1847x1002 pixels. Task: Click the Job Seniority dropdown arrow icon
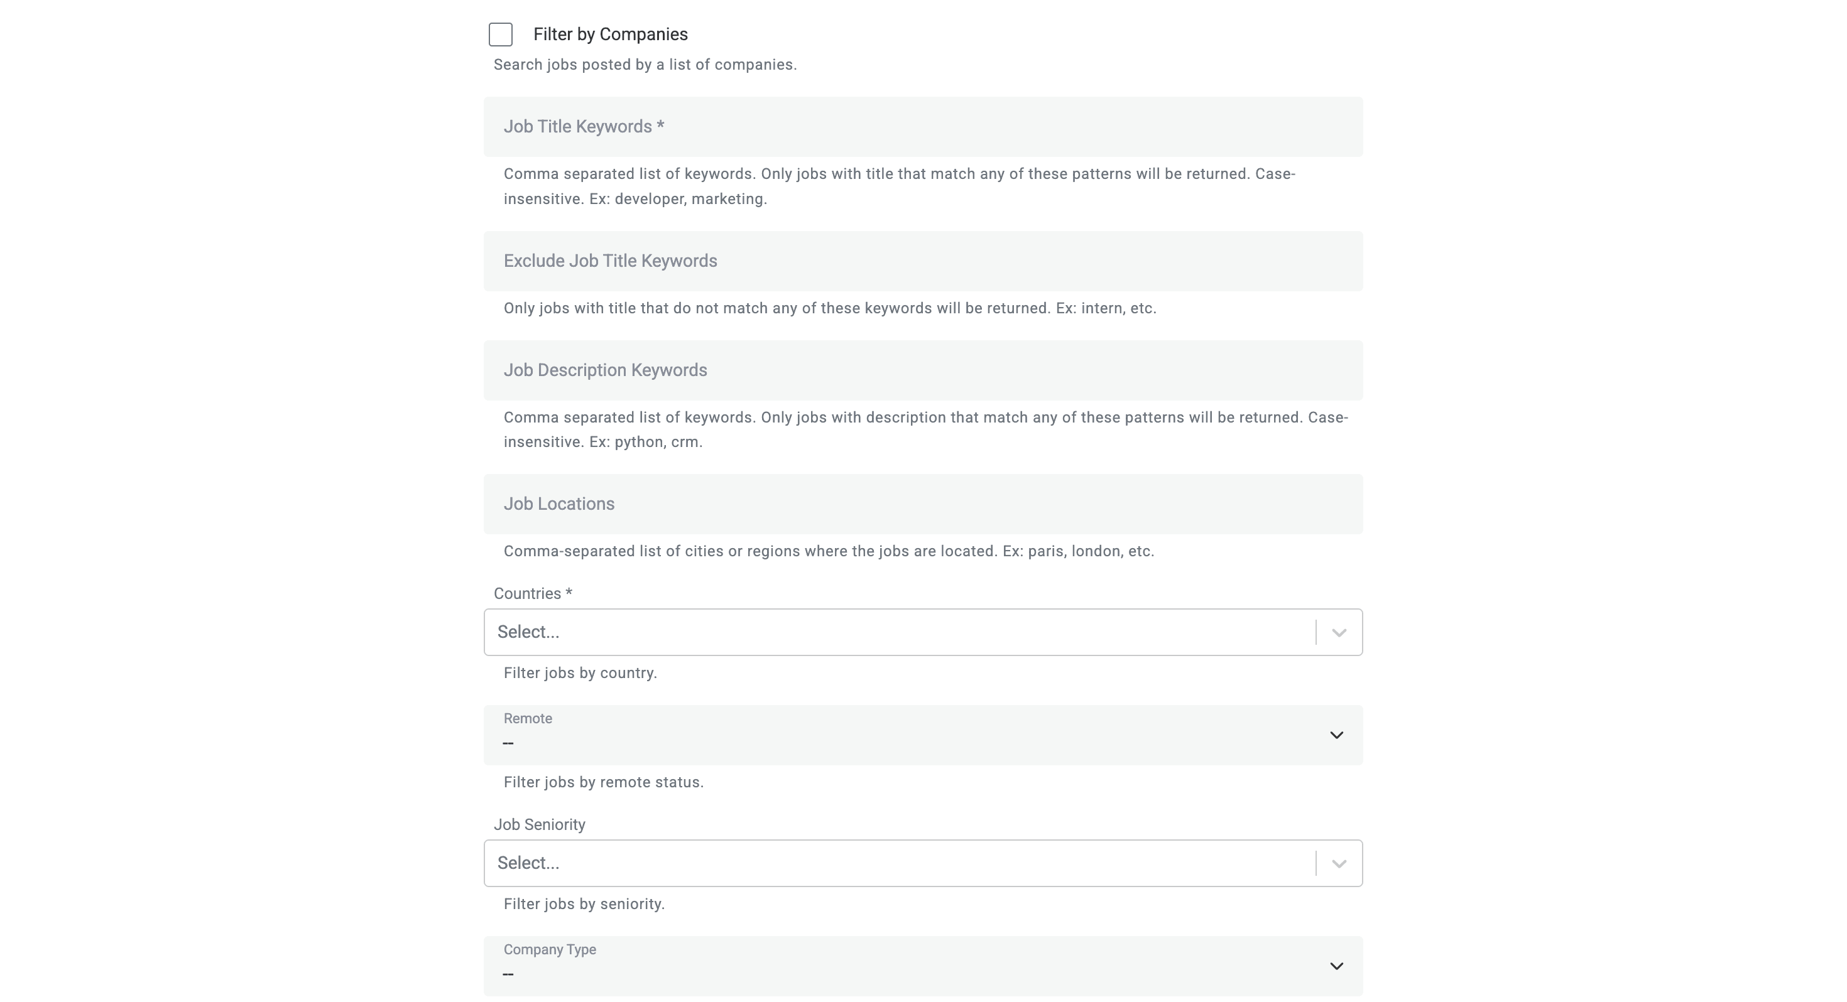pyautogui.click(x=1338, y=863)
